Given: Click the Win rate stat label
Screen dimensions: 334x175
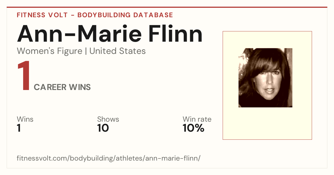Looking at the screenshot, I should [x=197, y=119].
